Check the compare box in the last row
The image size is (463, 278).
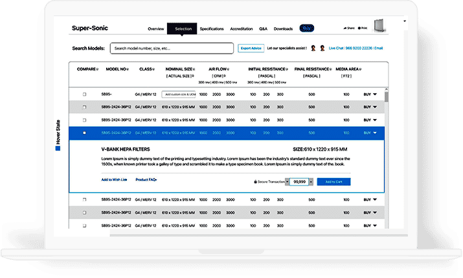pos(84,226)
